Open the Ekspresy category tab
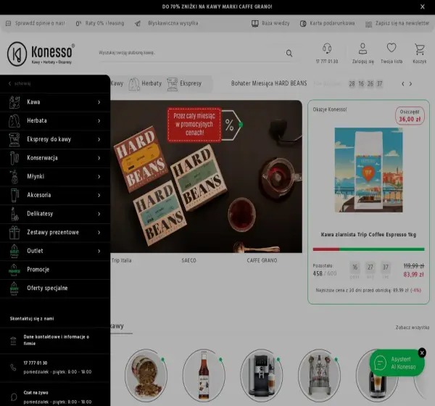 click(184, 83)
